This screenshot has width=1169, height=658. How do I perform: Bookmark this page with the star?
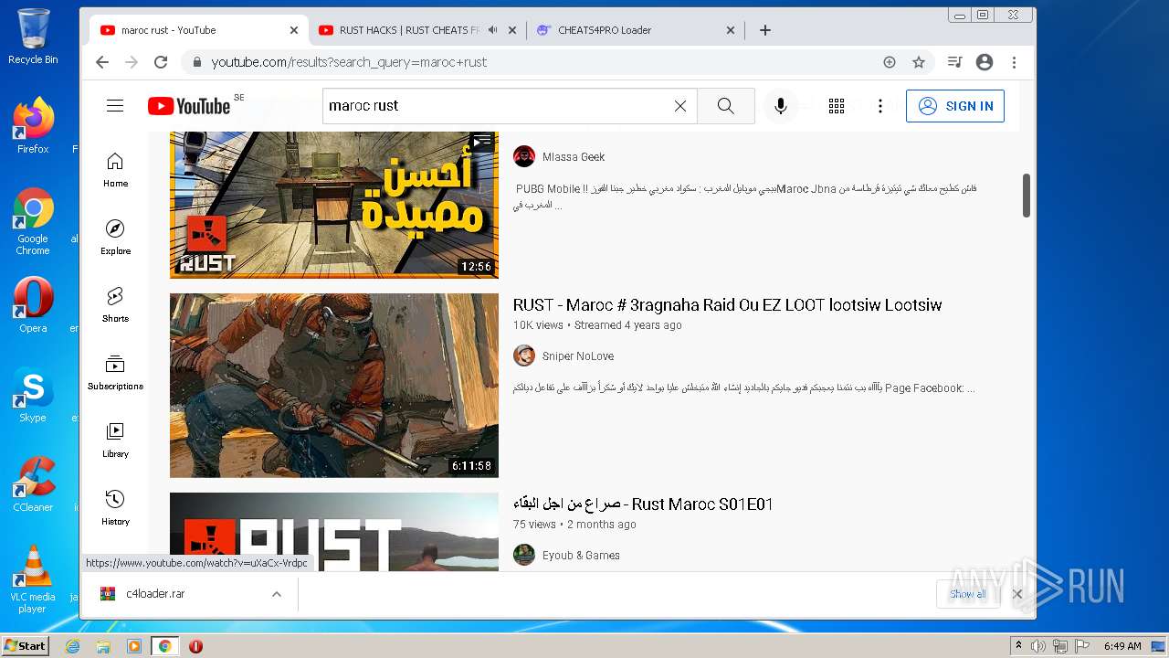(x=919, y=62)
